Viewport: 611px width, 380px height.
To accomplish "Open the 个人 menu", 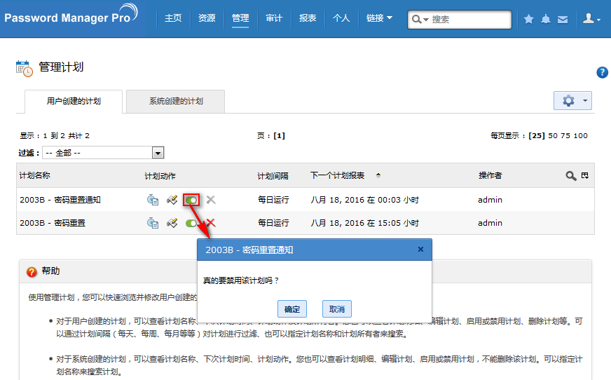I will (x=341, y=18).
